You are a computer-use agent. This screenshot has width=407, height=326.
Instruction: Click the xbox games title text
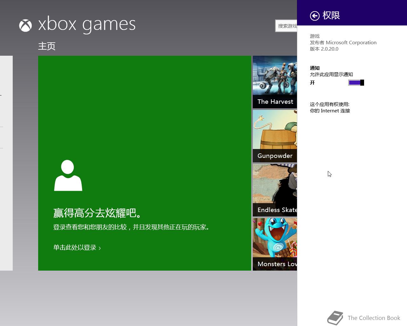[x=87, y=25]
